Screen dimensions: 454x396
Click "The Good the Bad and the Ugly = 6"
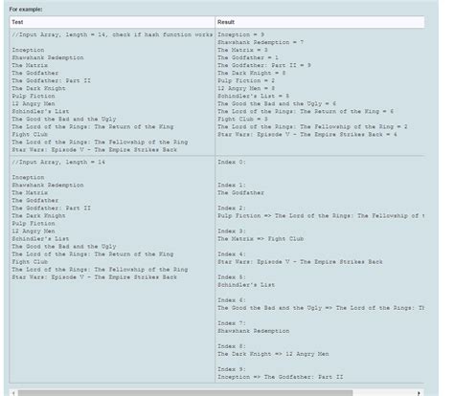pyautogui.click(x=277, y=103)
